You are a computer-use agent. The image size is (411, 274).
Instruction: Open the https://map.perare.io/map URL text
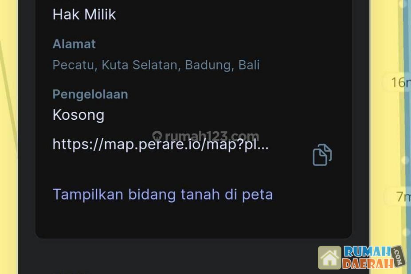(160, 145)
